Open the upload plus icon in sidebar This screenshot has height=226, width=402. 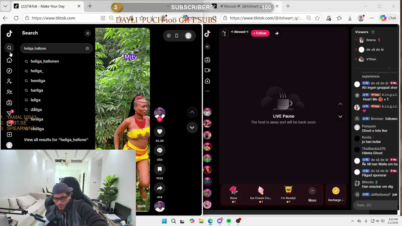[x=9, y=135]
